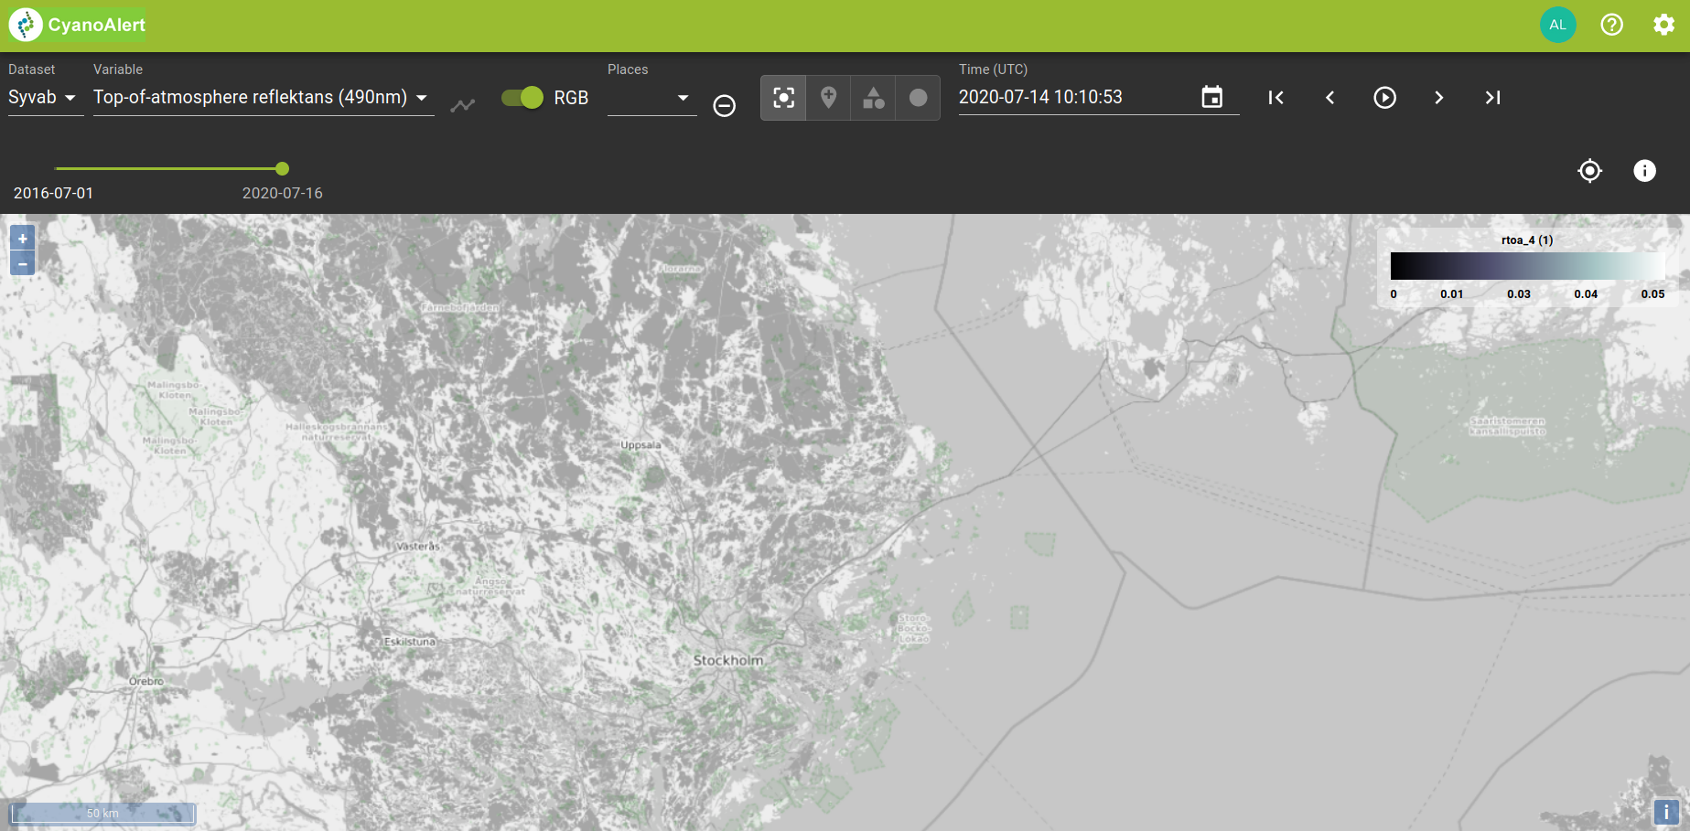1690x831 pixels.
Task: Open the time series chart view
Action: click(x=463, y=104)
